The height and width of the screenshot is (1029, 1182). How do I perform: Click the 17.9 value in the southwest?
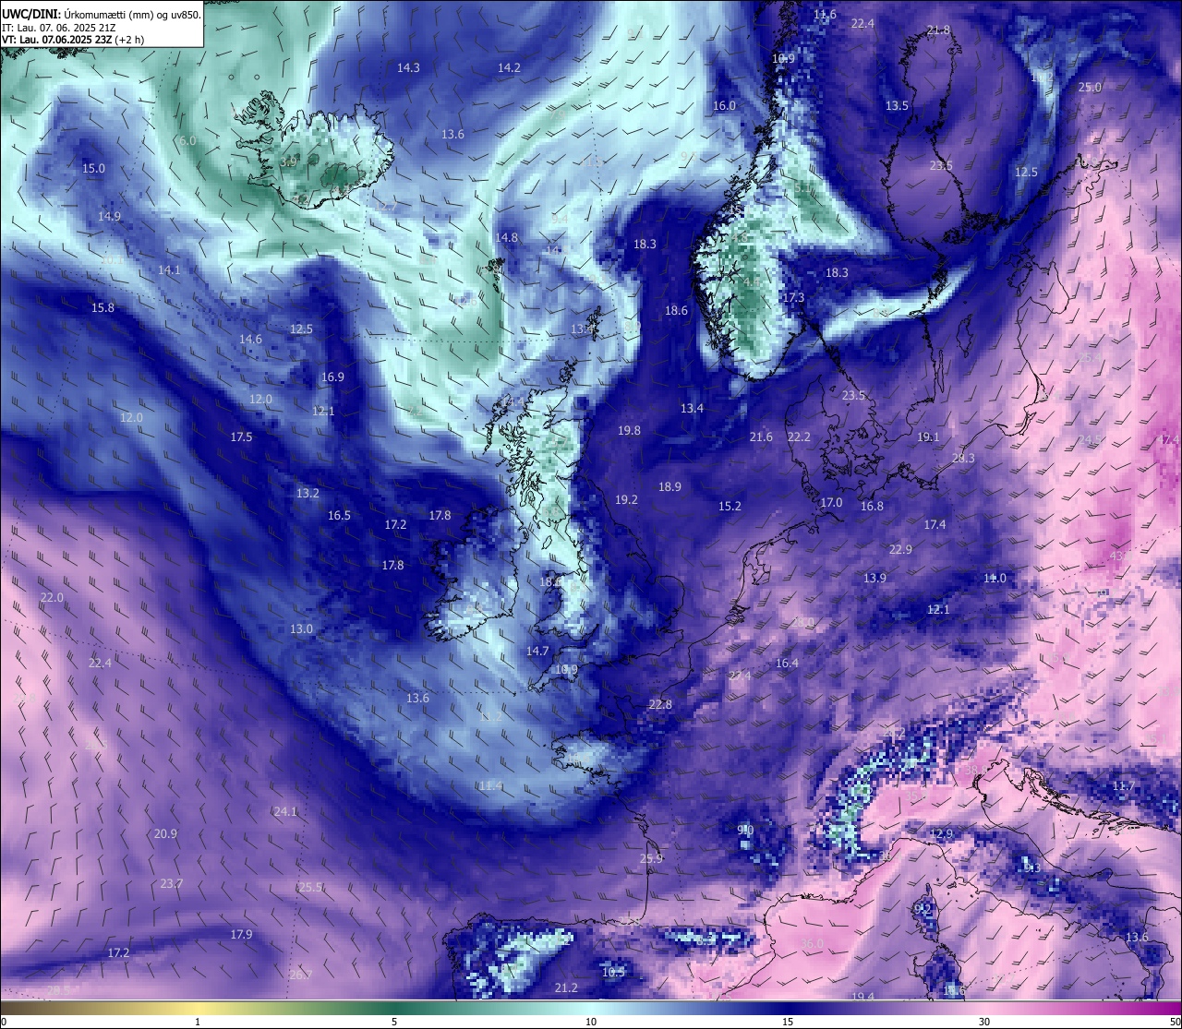pyautogui.click(x=241, y=934)
